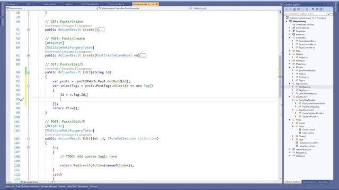Expand the Data folder
The image size is (339, 190).
pyautogui.click(x=290, y=51)
